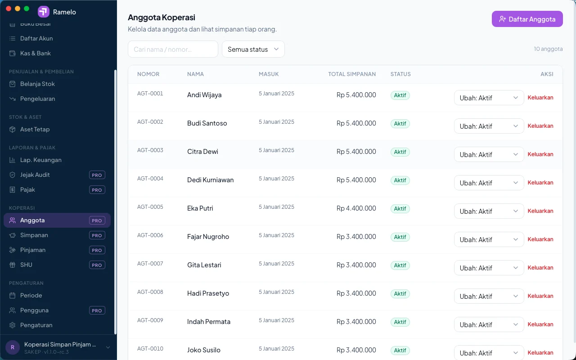The image size is (576, 360).
Task: Open Kas & Bank wallet icon
Action: tap(13, 53)
